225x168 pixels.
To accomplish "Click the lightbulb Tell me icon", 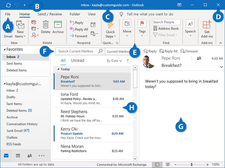I will coord(121,14).
